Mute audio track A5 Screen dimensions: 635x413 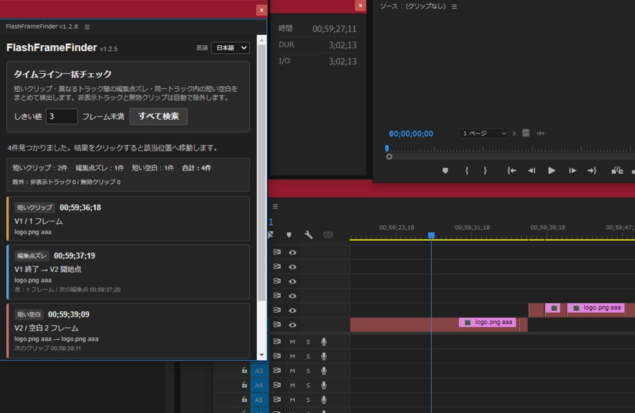(x=293, y=399)
